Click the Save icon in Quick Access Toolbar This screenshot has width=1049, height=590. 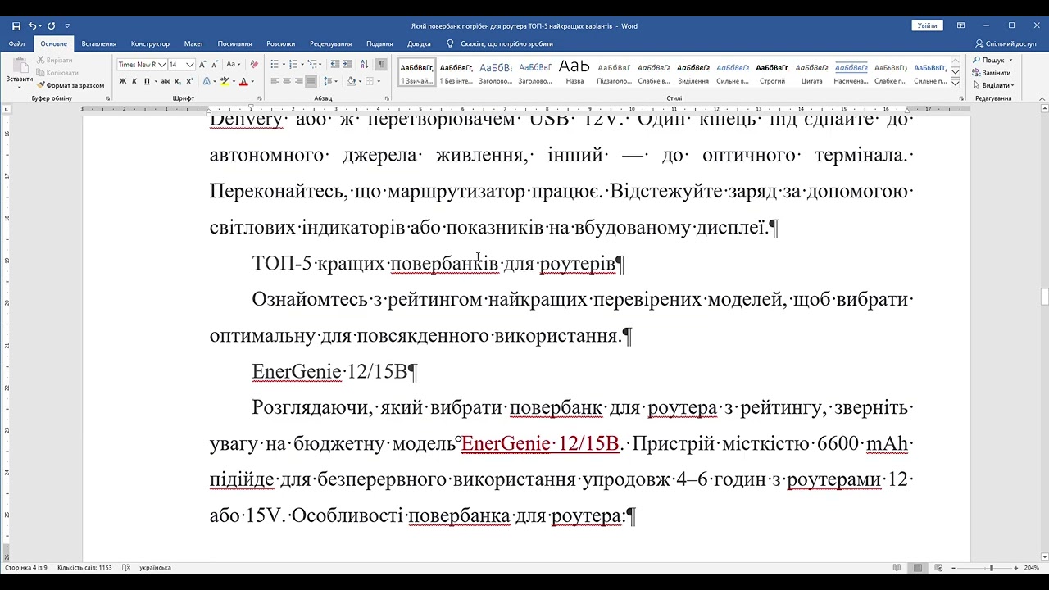click(16, 26)
